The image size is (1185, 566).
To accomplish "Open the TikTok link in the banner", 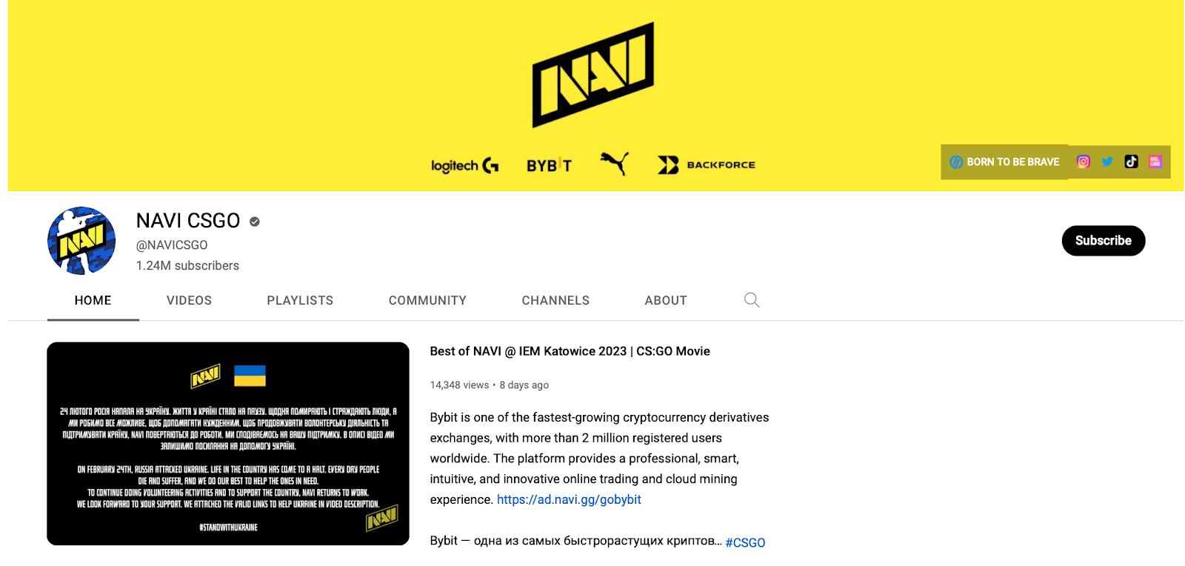I will [1131, 162].
